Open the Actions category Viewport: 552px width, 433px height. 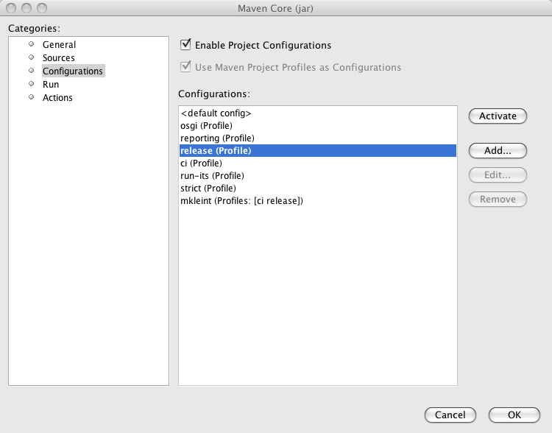(57, 98)
